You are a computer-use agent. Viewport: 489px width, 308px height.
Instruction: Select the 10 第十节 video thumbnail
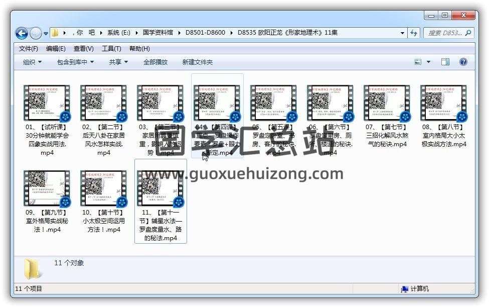tap(104, 188)
